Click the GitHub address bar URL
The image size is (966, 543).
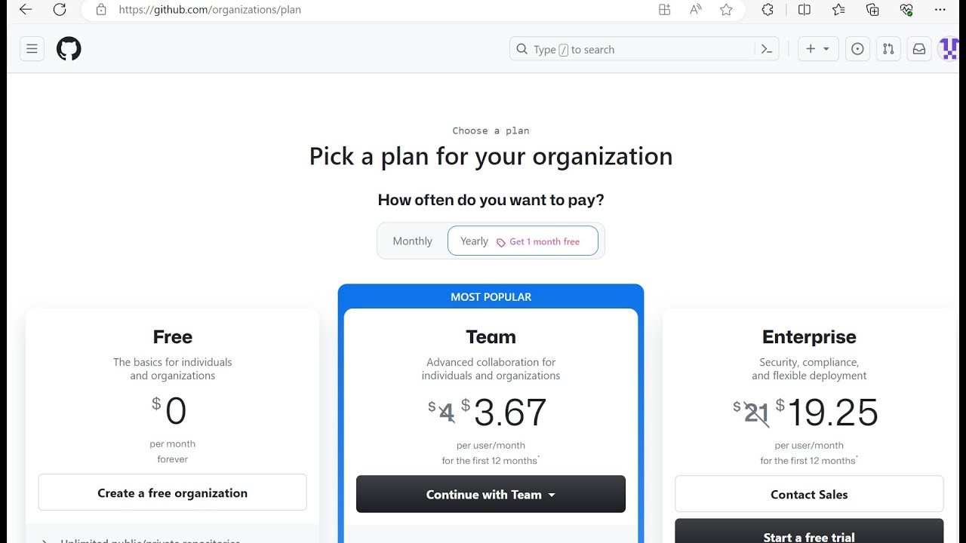pyautogui.click(x=210, y=10)
